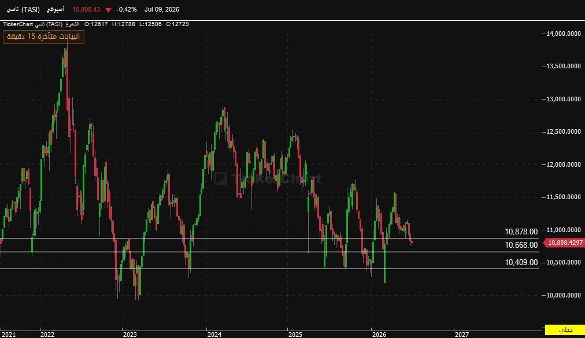Image resolution: width=585 pixels, height=338 pixels.
Task: Click the -0.42% change value
Action: [x=127, y=9]
